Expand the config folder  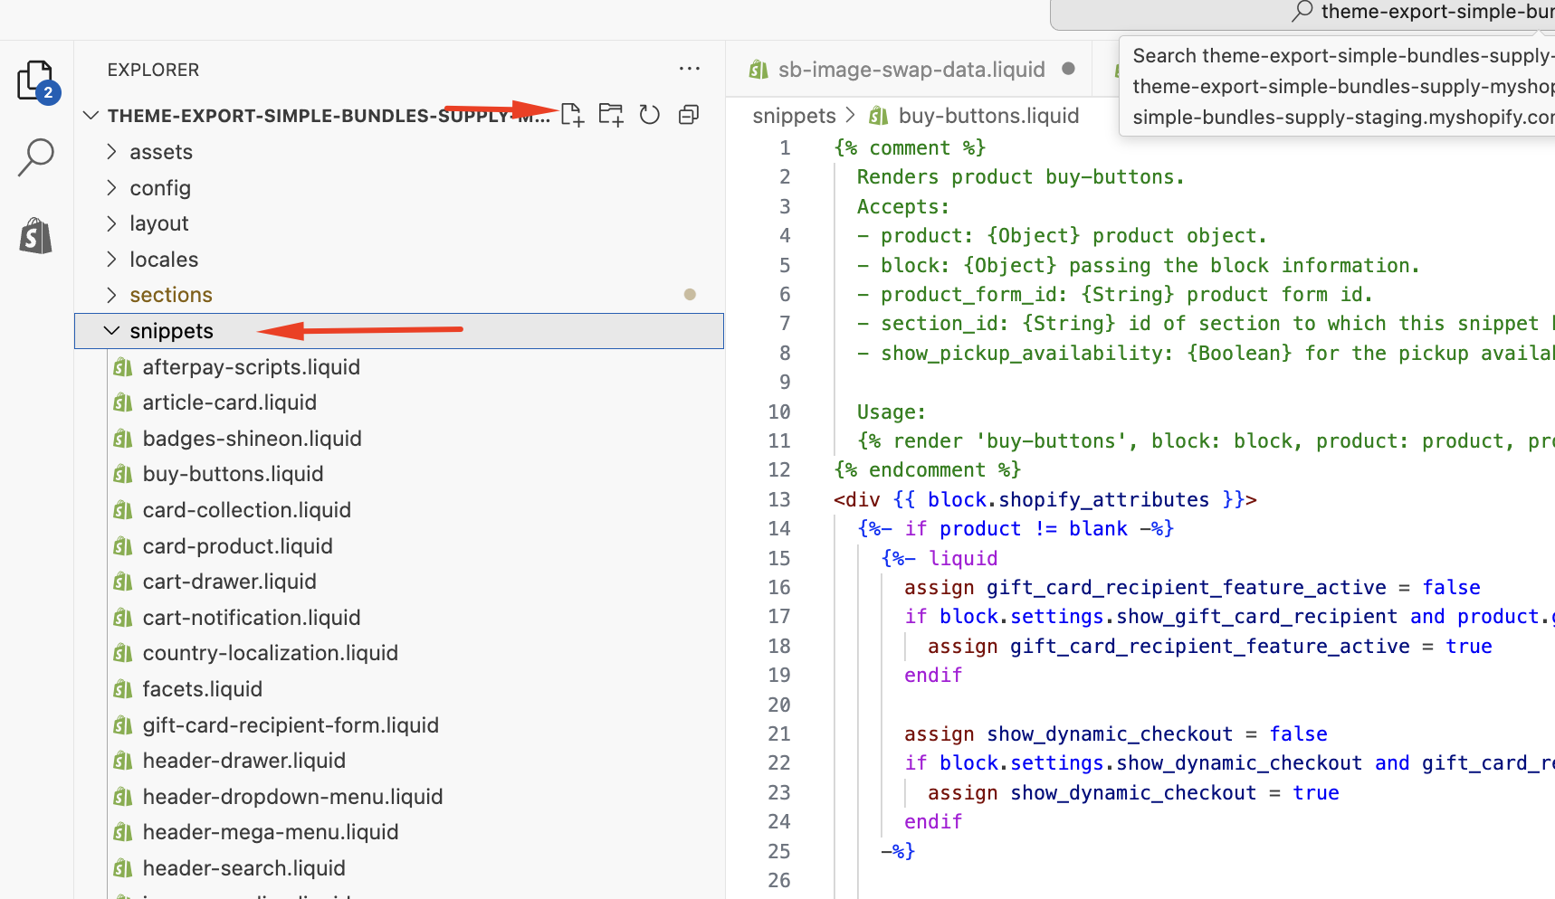point(399,188)
